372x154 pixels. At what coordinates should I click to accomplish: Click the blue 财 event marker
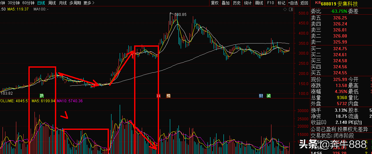(261, 96)
